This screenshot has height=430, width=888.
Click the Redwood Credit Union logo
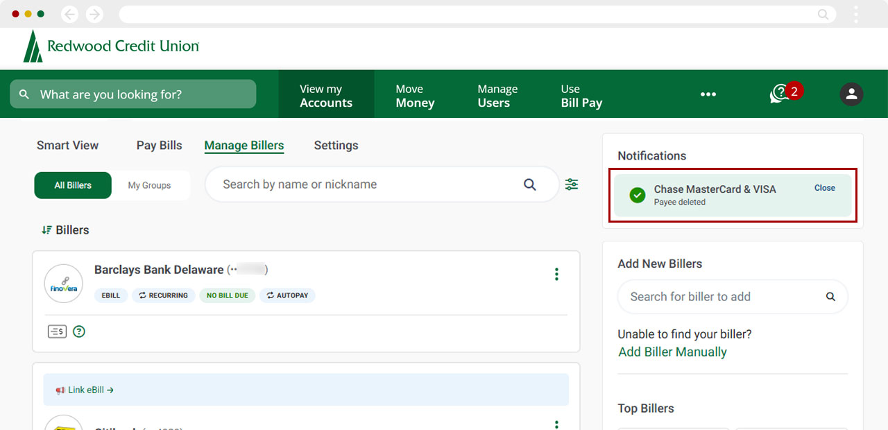click(110, 46)
